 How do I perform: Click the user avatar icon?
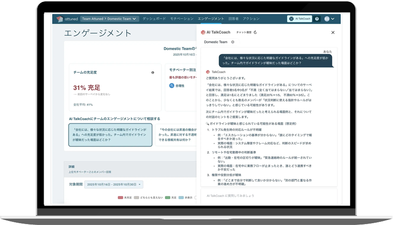pyautogui.click(x=327, y=19)
